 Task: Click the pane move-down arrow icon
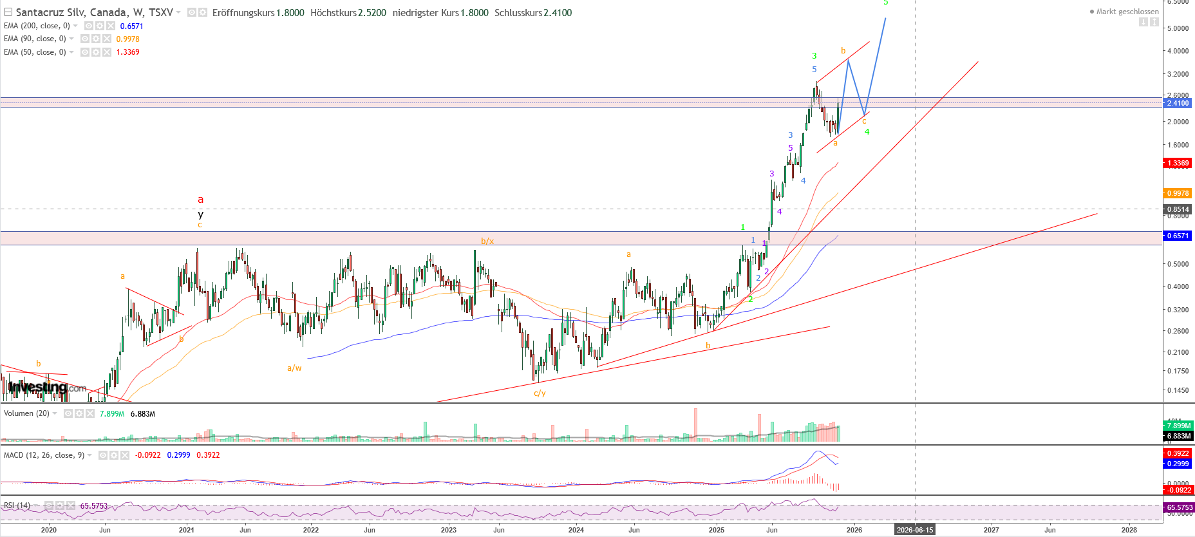(1143, 22)
